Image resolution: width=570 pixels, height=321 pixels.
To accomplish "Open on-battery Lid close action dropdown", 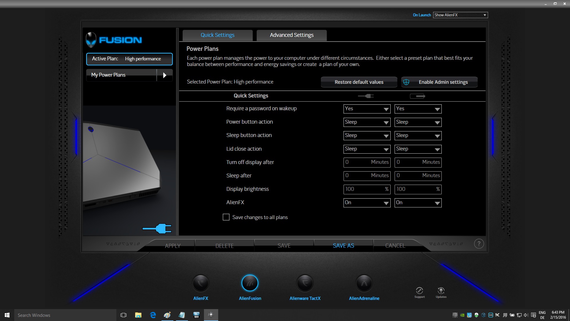I will pyautogui.click(x=418, y=149).
